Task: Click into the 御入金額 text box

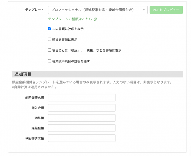Action: coord(81,108)
